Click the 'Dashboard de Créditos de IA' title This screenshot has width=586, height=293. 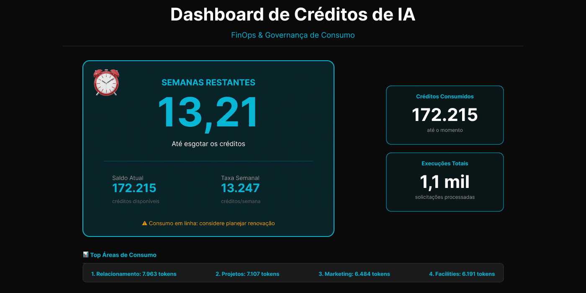(x=293, y=15)
